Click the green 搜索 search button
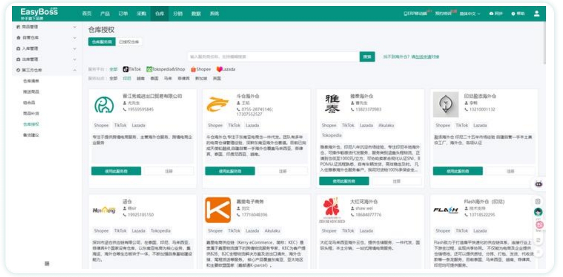Screen dimensions: 563x277 click(x=367, y=56)
